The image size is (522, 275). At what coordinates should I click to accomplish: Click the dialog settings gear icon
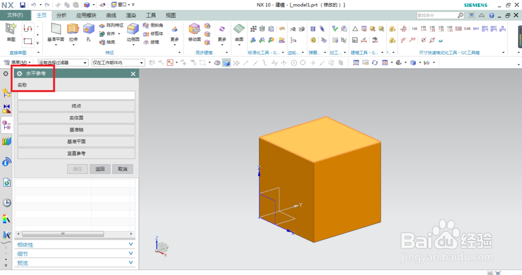19,74
